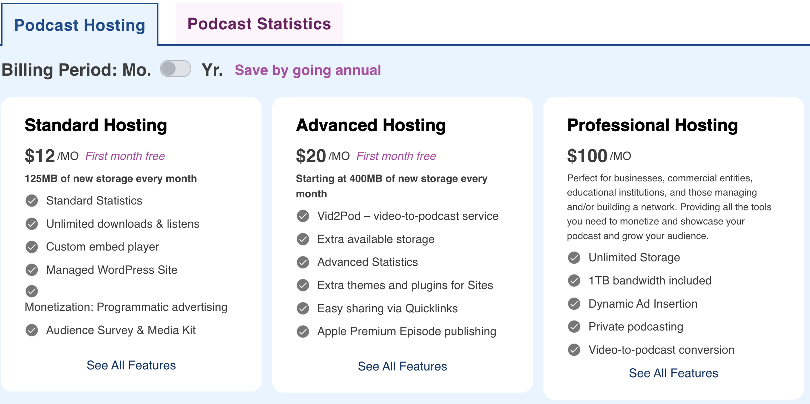810x404 pixels.
Task: Click the Standard Hosting plan heading
Action: [96, 125]
